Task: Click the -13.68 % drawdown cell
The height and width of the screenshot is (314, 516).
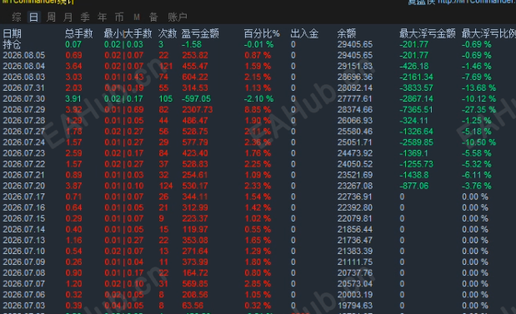Action: coord(478,87)
